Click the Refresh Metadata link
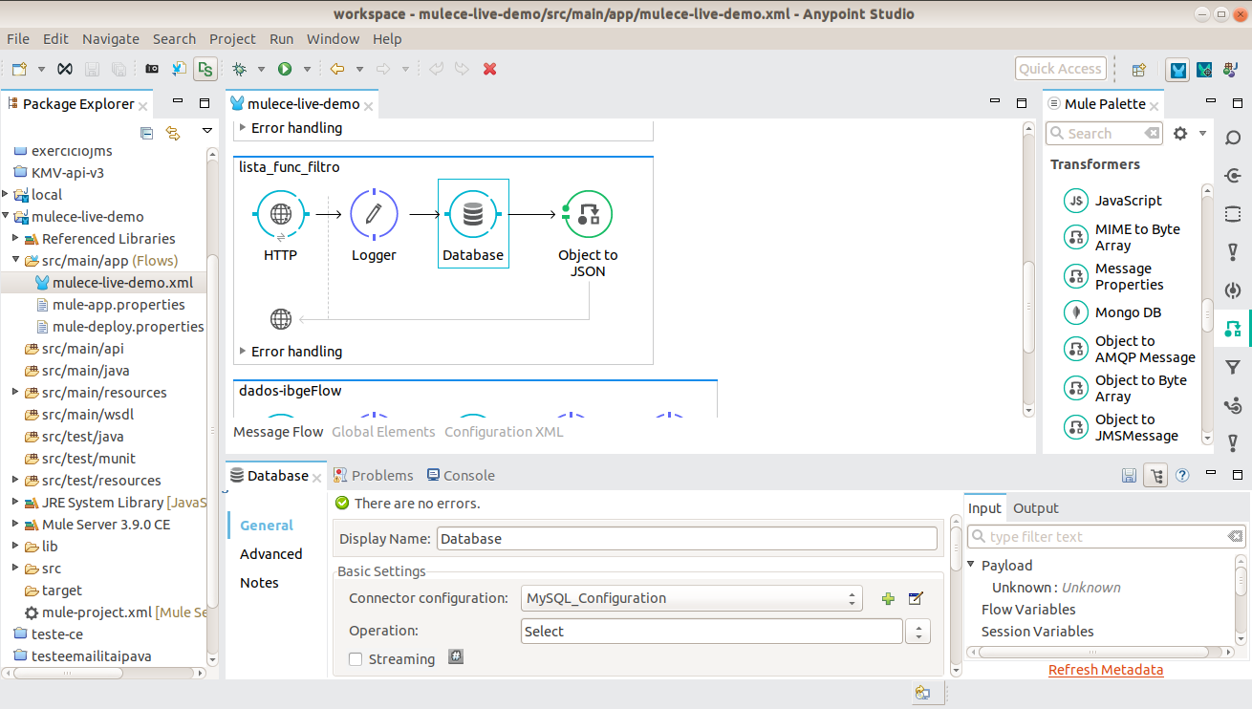 coord(1106,670)
